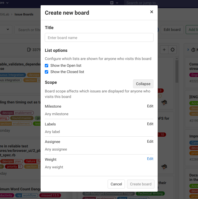Cancel board creation
This screenshot has width=198, height=199.
click(116, 184)
